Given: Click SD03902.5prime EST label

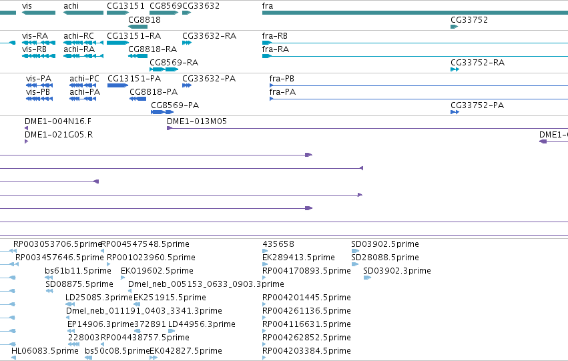Looking at the screenshot, I should click(385, 244).
